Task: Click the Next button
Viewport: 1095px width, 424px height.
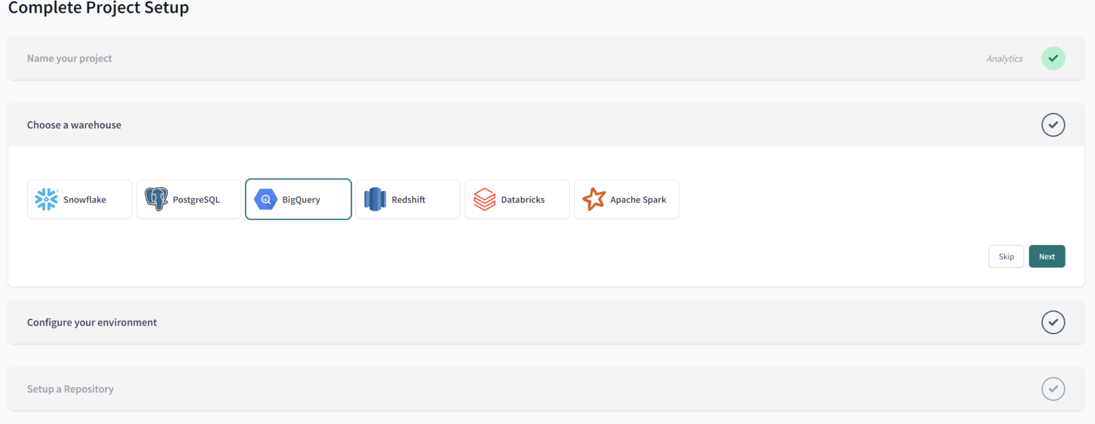Action: point(1046,257)
